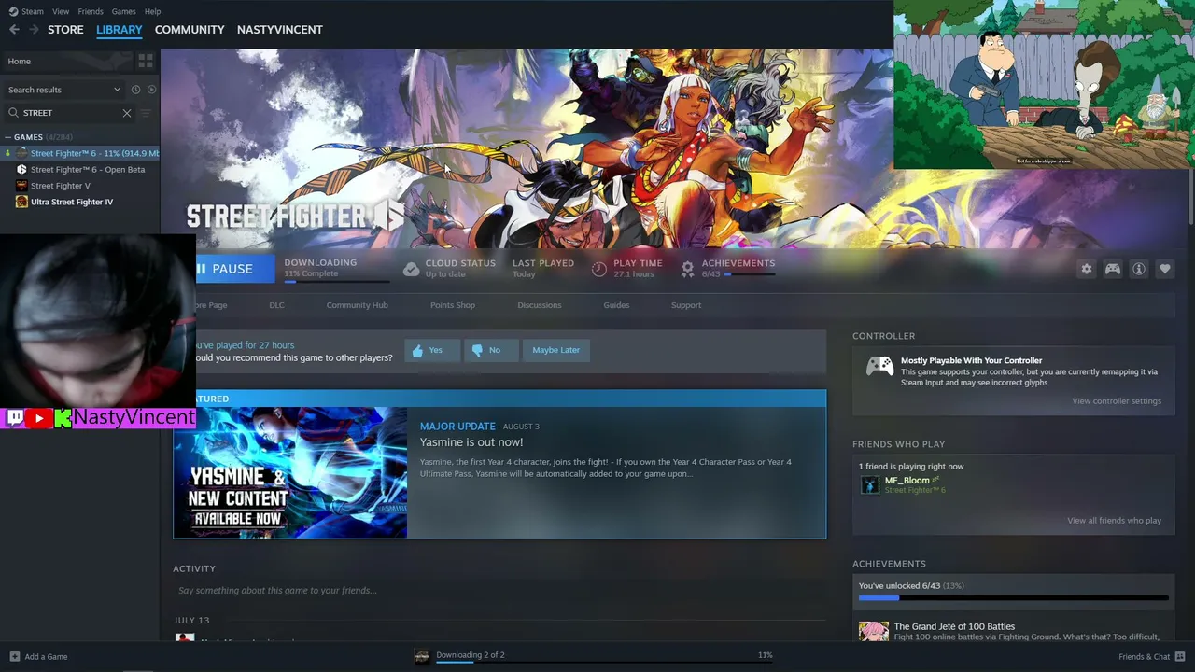Open the View menu
The height and width of the screenshot is (672, 1195).
click(x=61, y=11)
